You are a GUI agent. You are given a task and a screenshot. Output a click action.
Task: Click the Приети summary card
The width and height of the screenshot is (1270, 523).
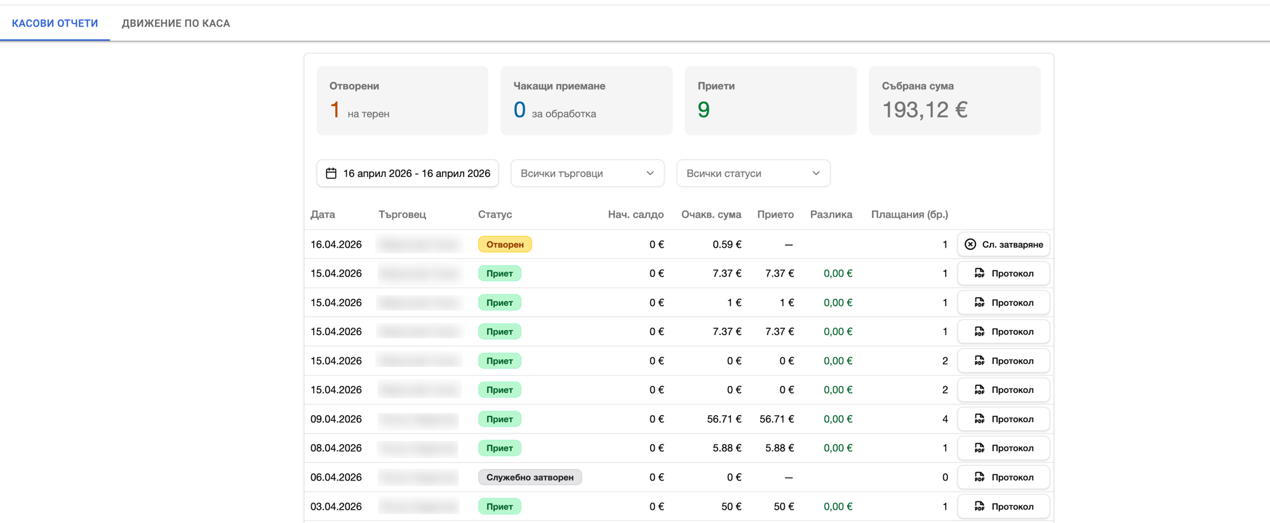coord(771,100)
